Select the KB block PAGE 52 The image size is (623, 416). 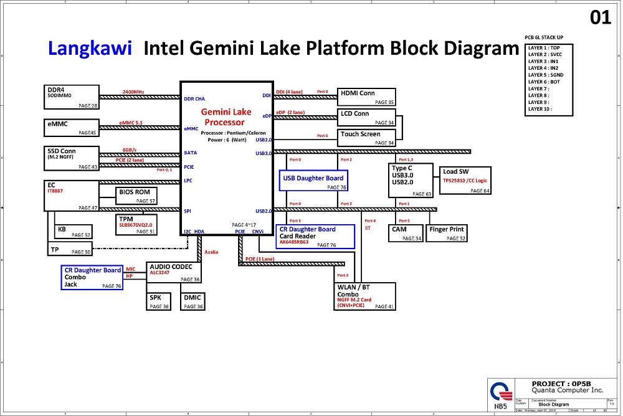point(74,231)
